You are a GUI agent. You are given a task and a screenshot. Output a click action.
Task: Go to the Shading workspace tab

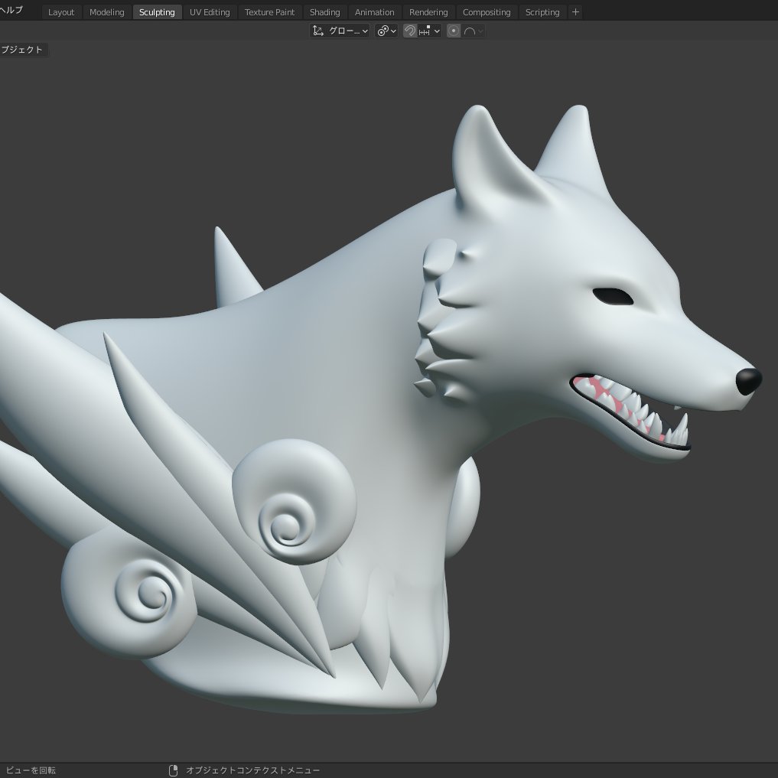324,12
